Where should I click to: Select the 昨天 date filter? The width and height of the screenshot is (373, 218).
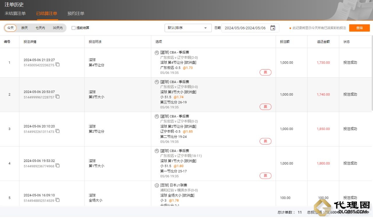click(x=25, y=28)
